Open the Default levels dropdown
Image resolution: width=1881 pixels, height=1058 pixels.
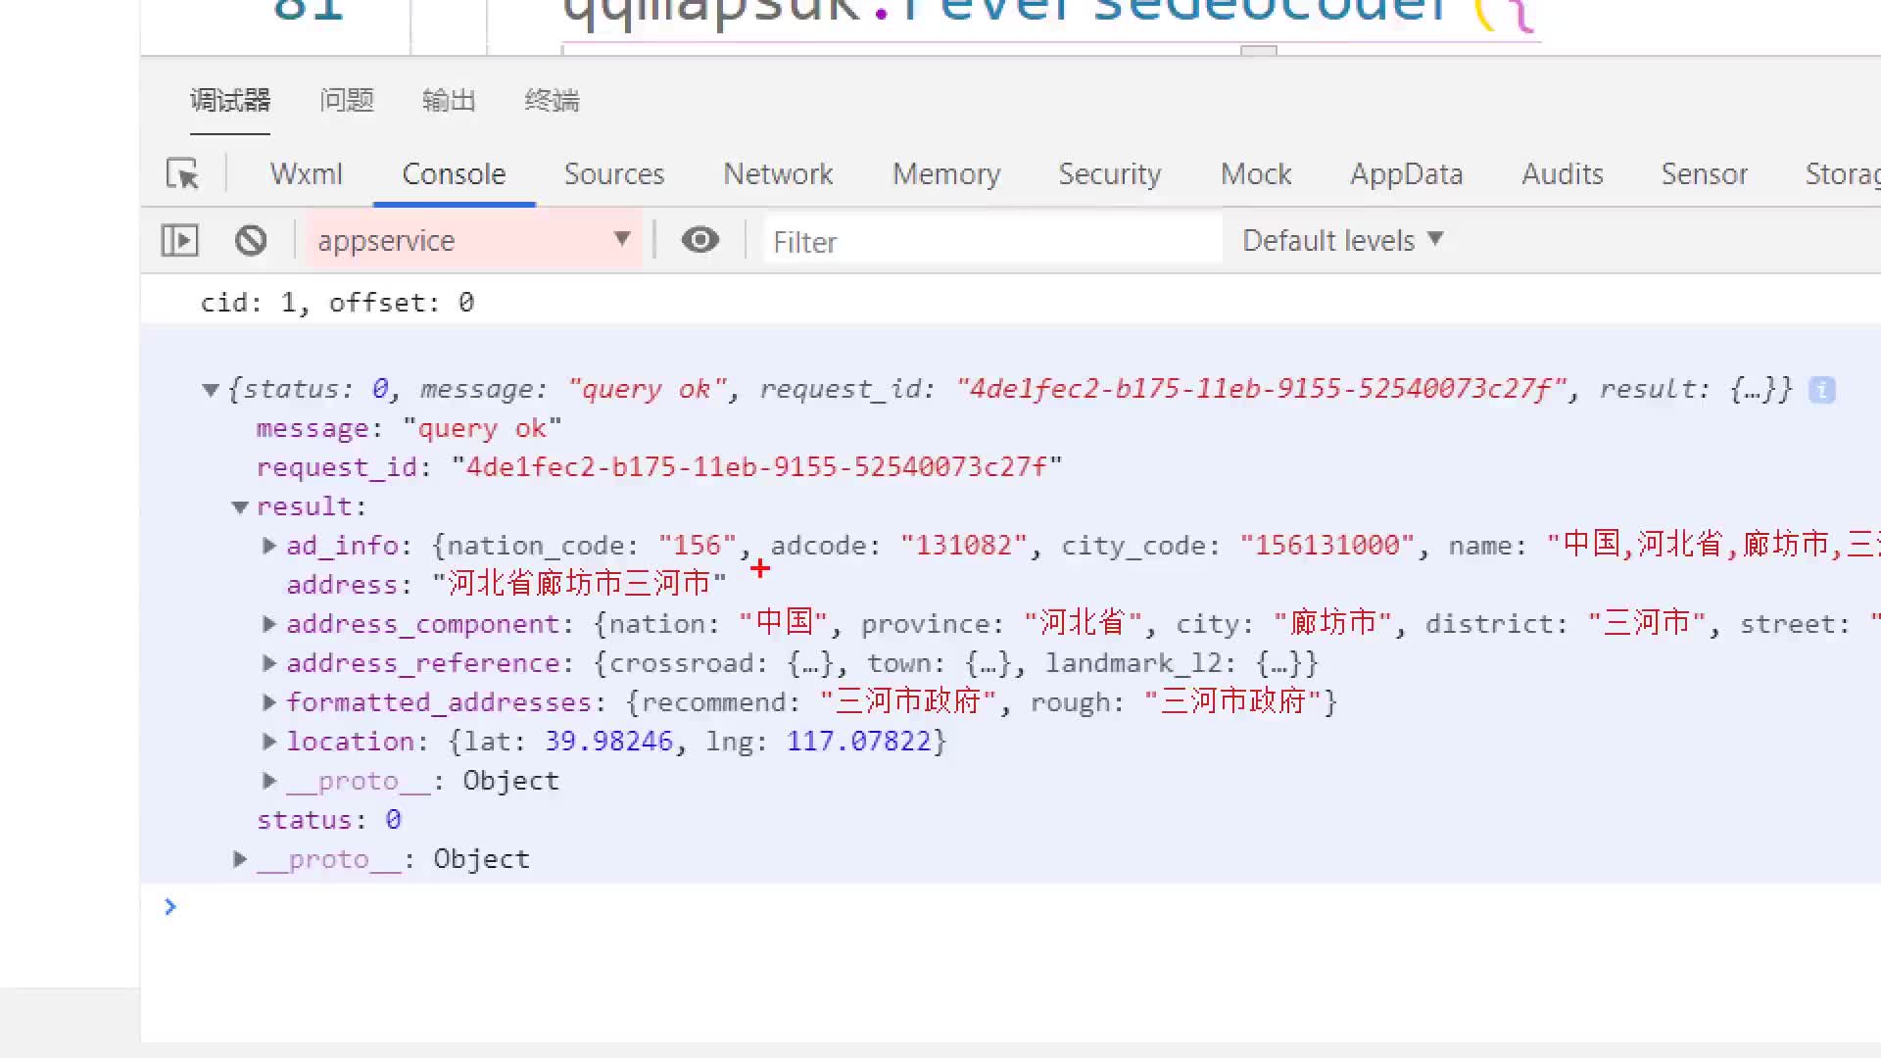point(1343,240)
